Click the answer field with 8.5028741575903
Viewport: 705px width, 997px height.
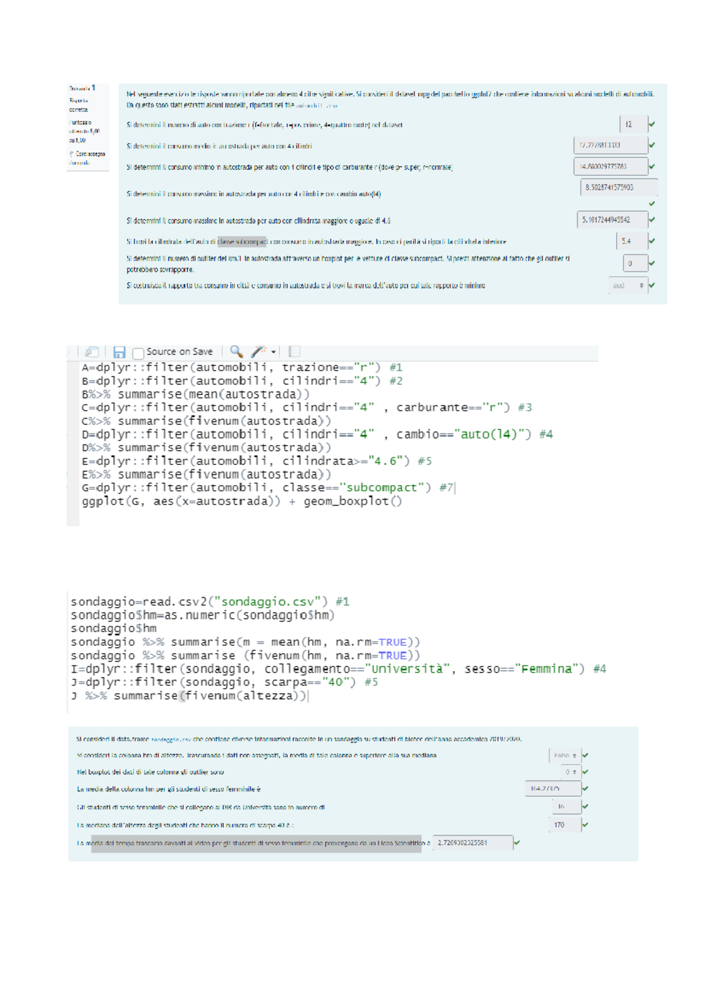(619, 187)
